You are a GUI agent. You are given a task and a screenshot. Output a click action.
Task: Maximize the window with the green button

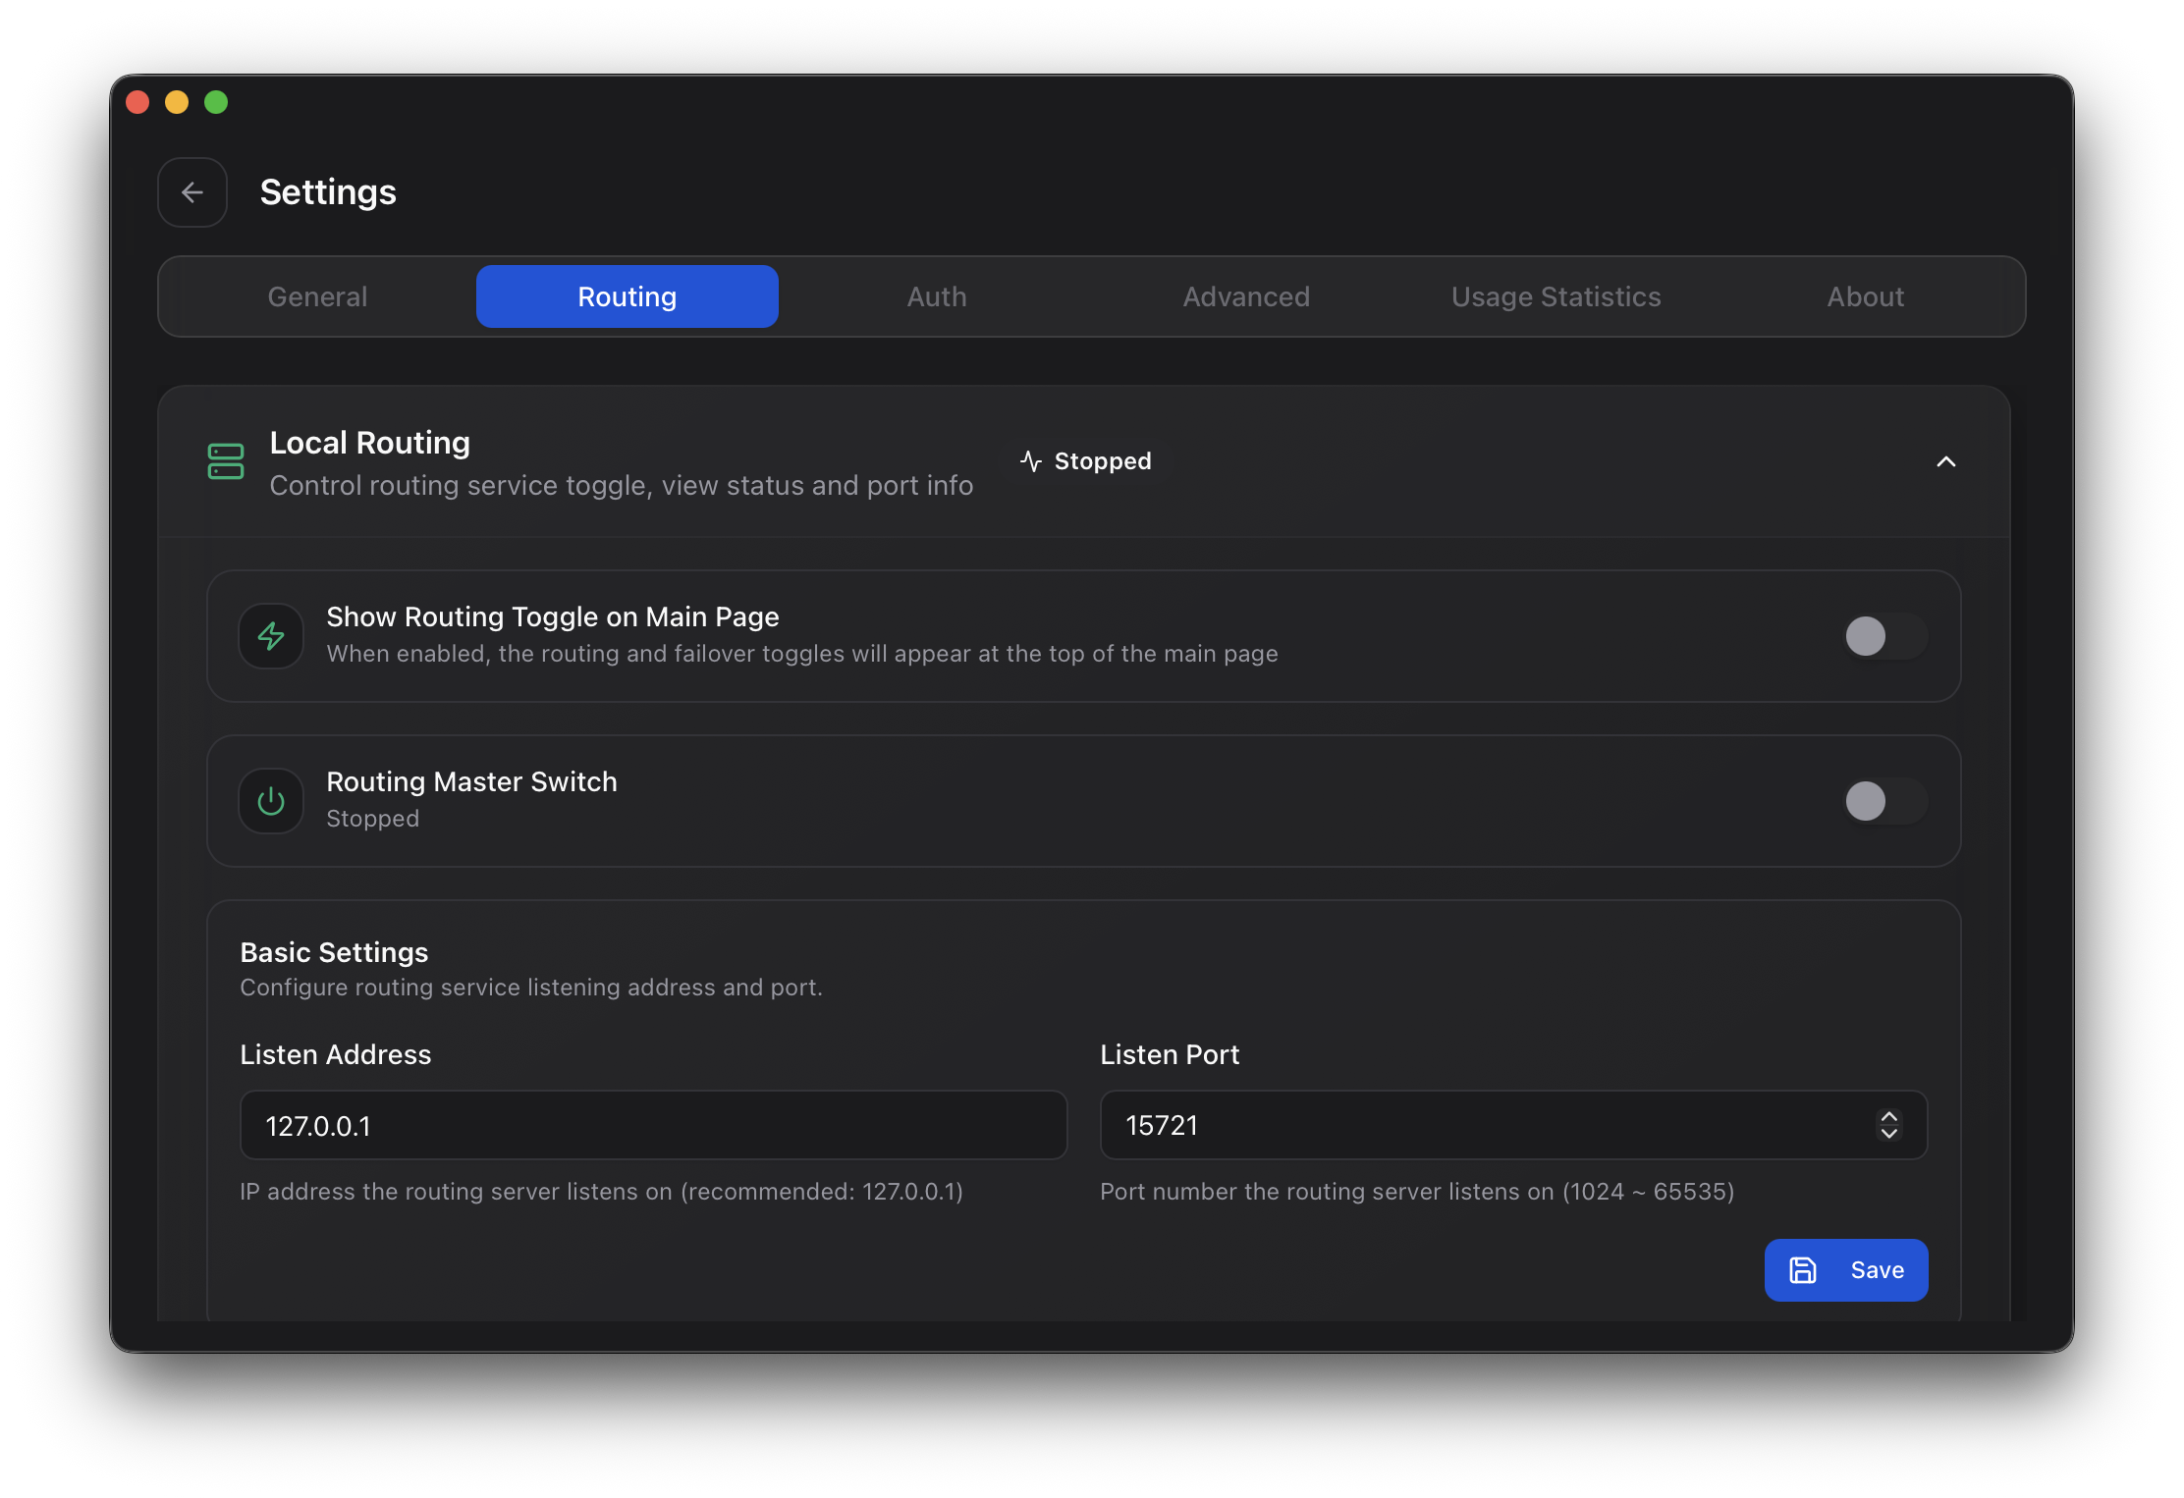216,102
